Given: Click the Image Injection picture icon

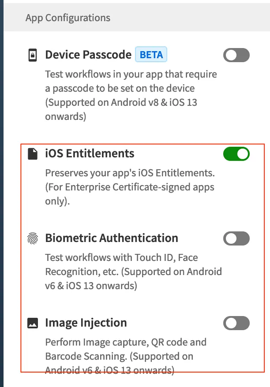Looking at the screenshot, I should click(32, 323).
